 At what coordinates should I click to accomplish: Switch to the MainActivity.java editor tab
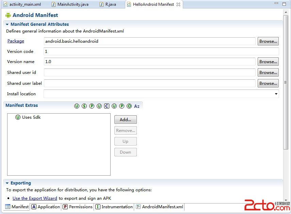pyautogui.click(x=70, y=4)
